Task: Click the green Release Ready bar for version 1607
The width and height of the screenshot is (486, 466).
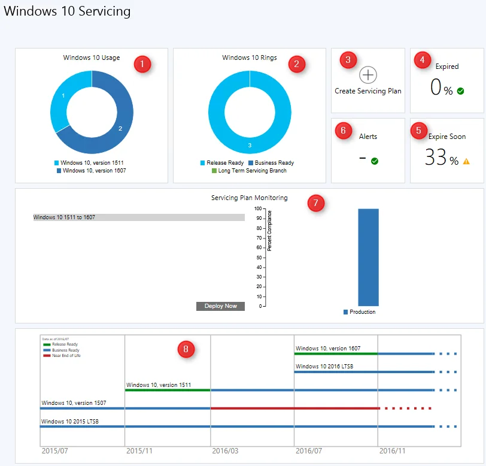Action: click(x=336, y=353)
